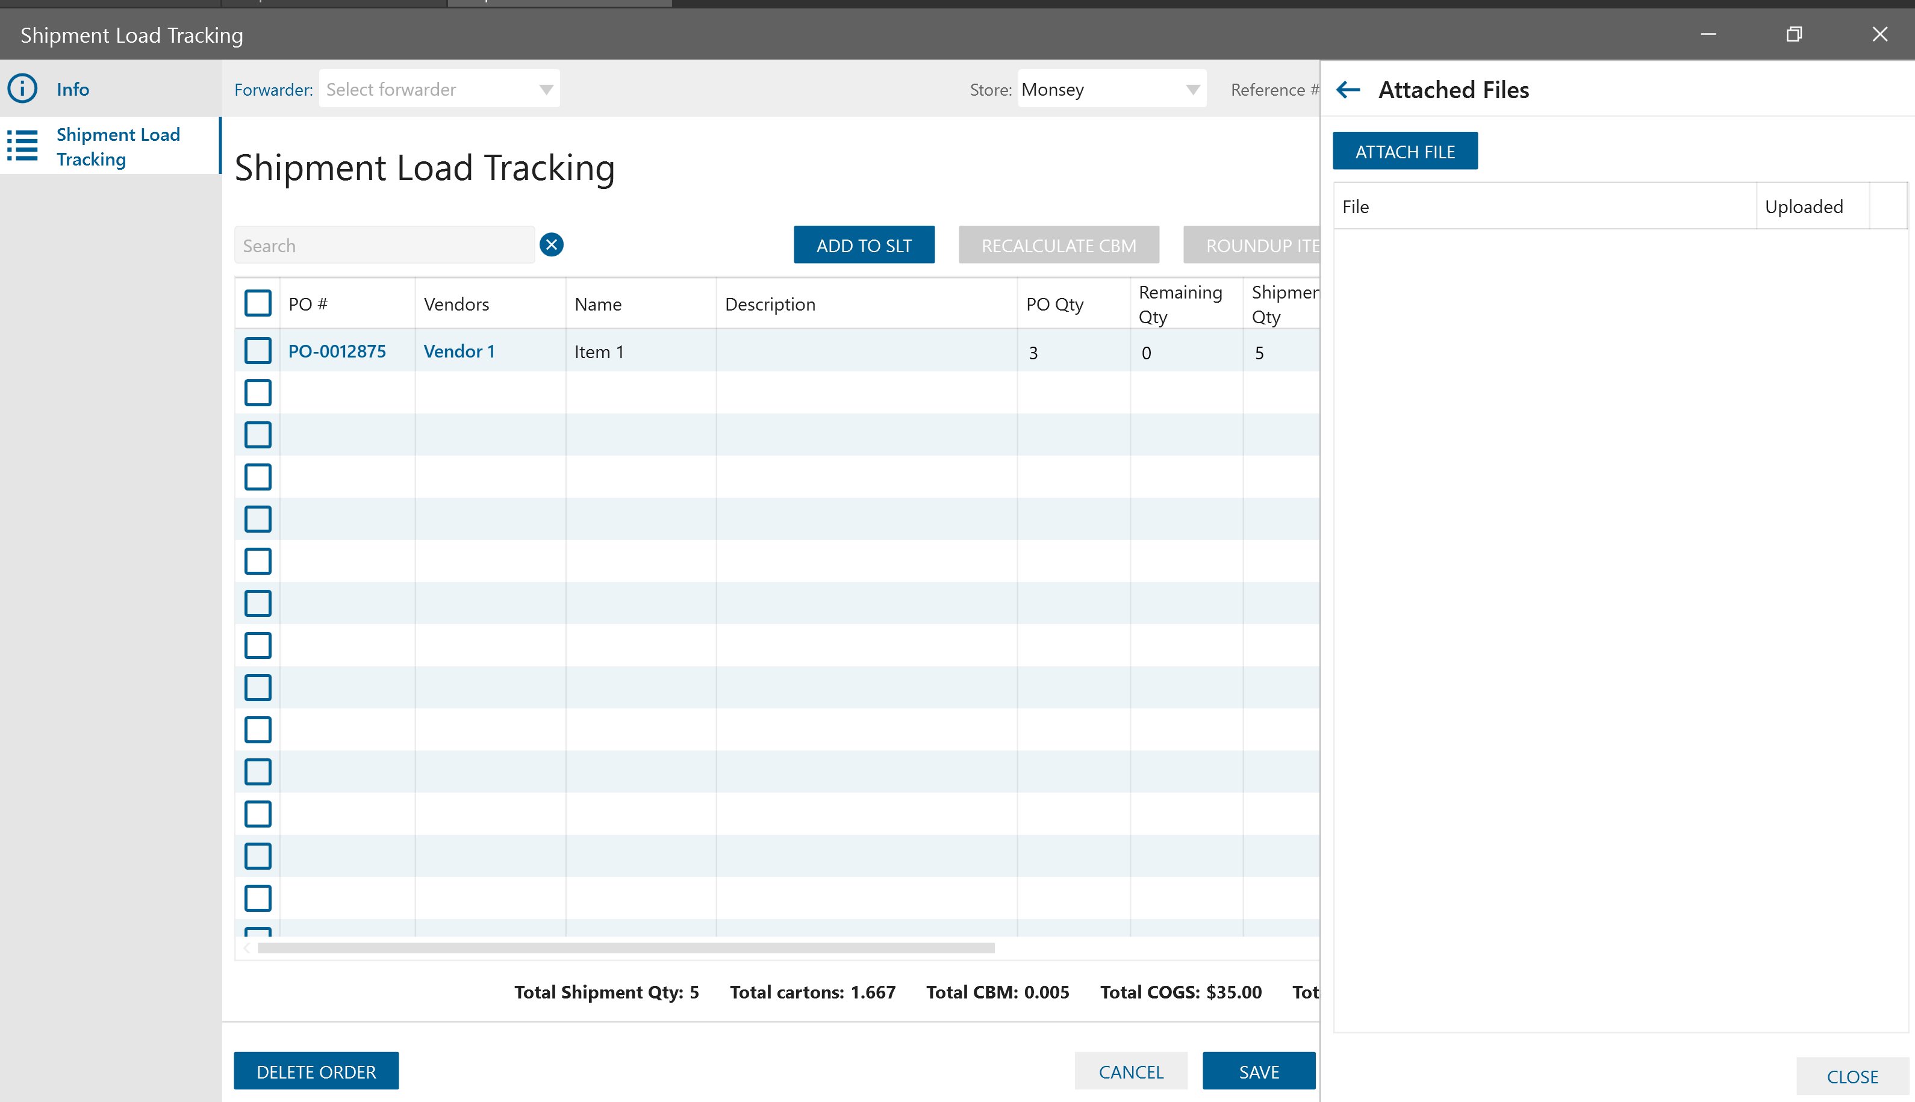Clear the search with the X icon
This screenshot has width=1915, height=1102.
click(x=551, y=244)
